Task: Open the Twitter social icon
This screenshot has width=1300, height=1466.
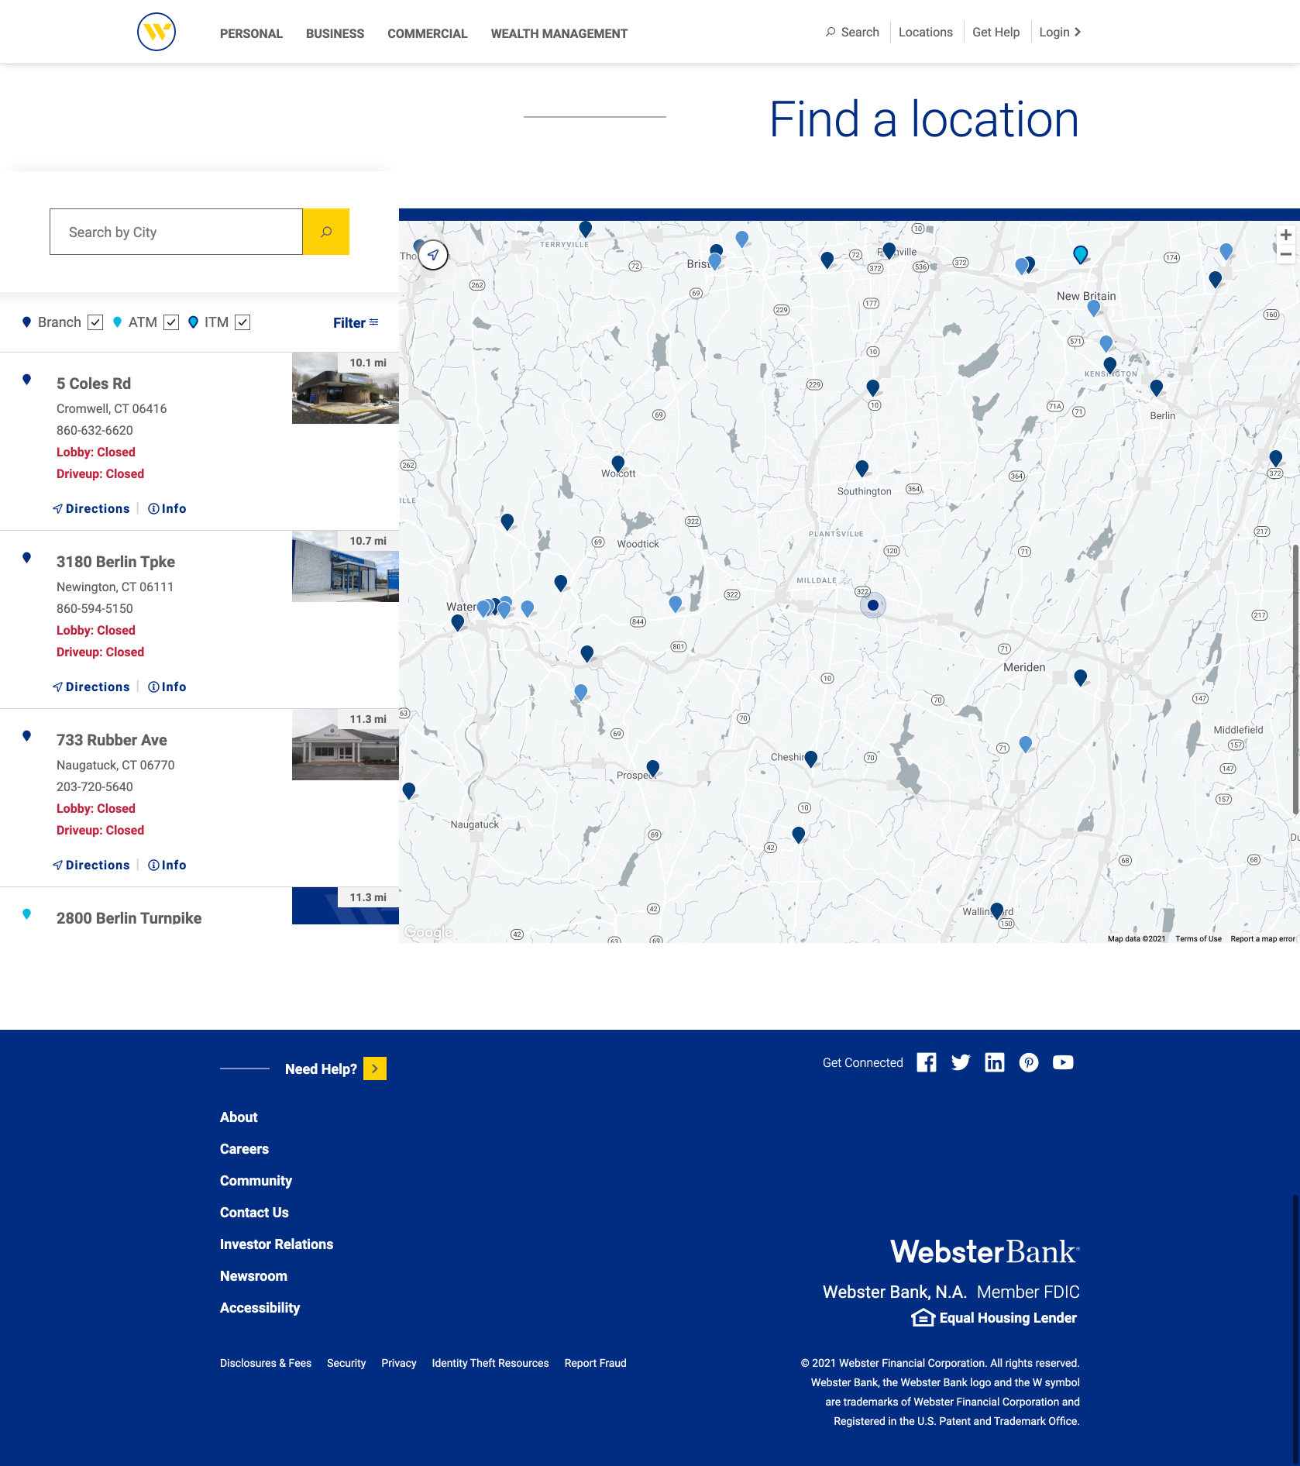Action: 961,1062
